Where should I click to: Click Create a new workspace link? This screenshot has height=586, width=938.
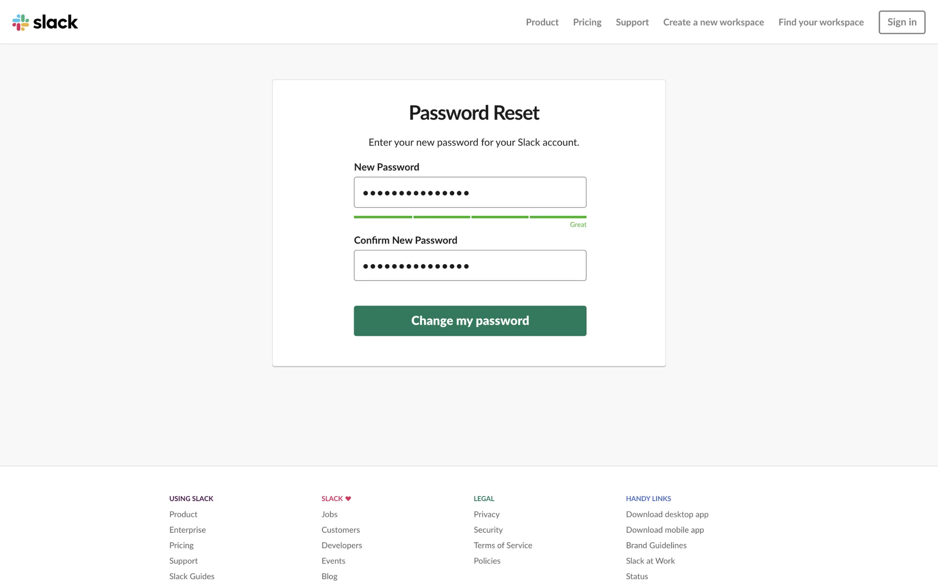713,22
